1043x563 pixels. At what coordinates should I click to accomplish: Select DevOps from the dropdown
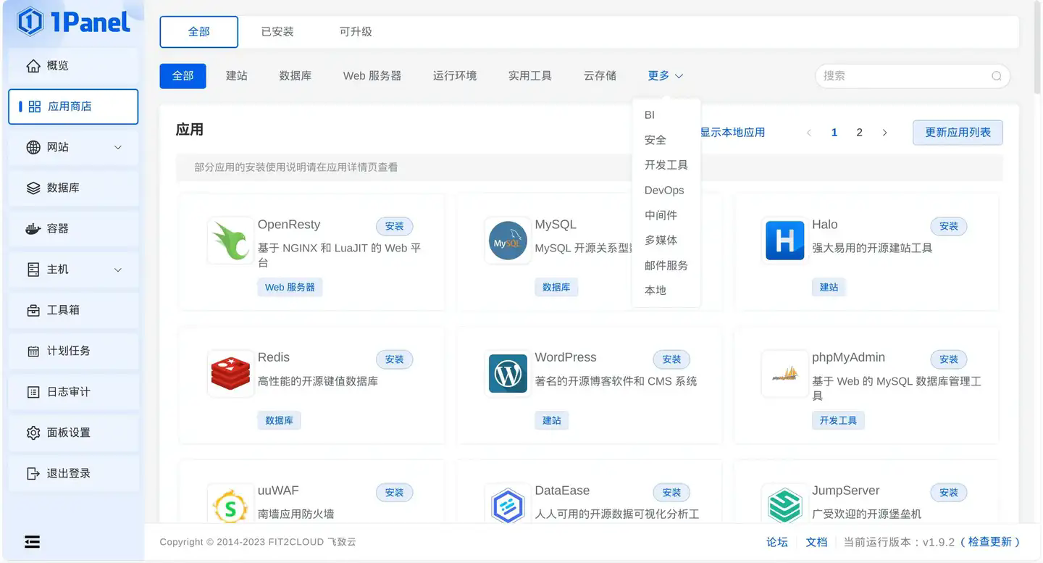pos(666,191)
